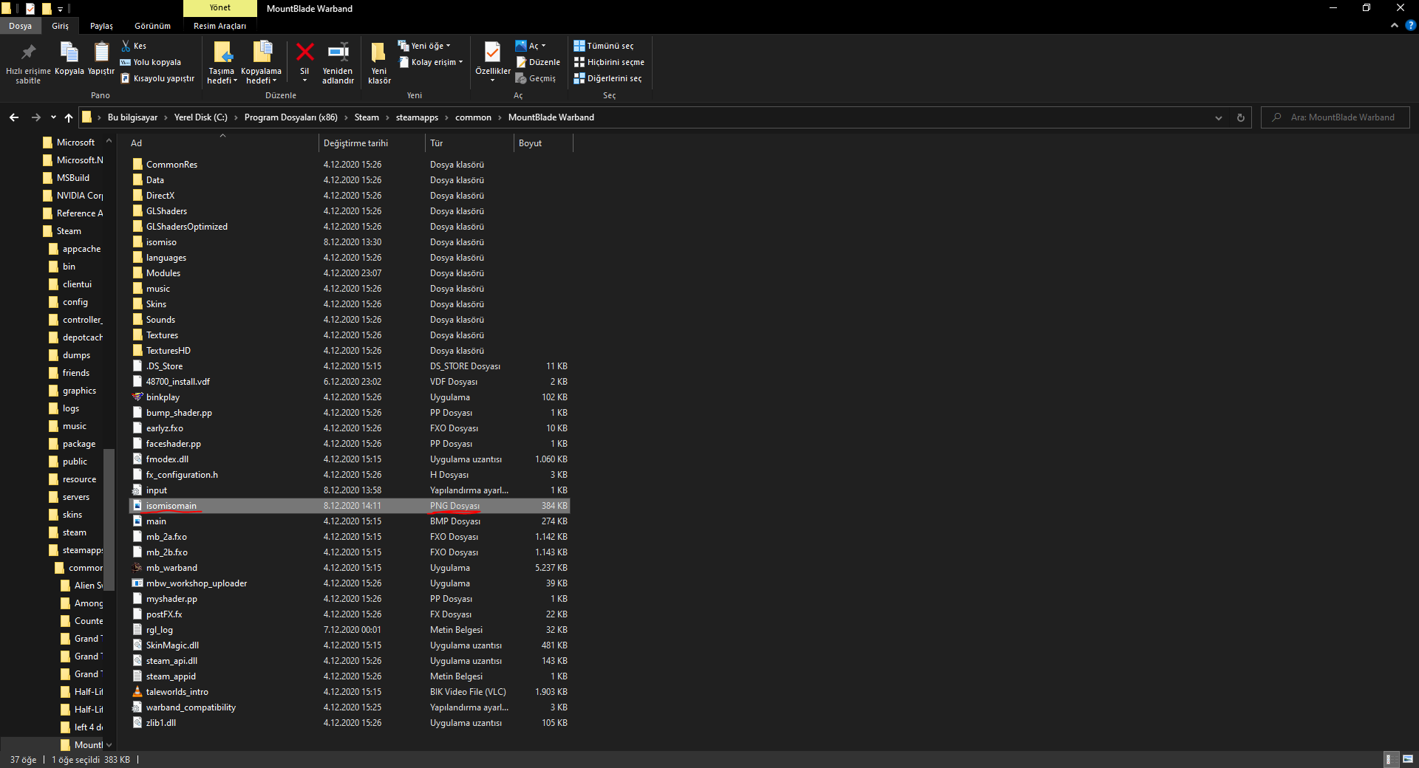The height and width of the screenshot is (768, 1419).
Task: Clear selection with Hiçbirini seçme
Action: [609, 62]
